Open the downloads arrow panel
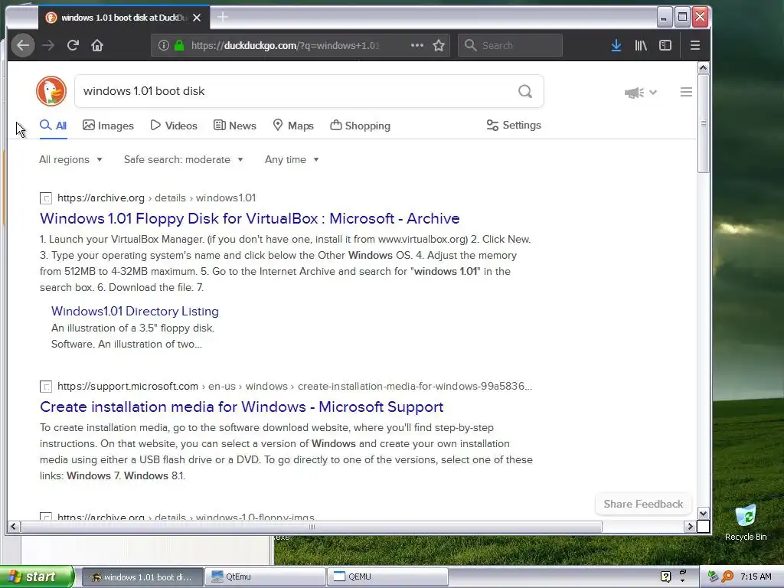The height and width of the screenshot is (588, 784). pos(616,45)
